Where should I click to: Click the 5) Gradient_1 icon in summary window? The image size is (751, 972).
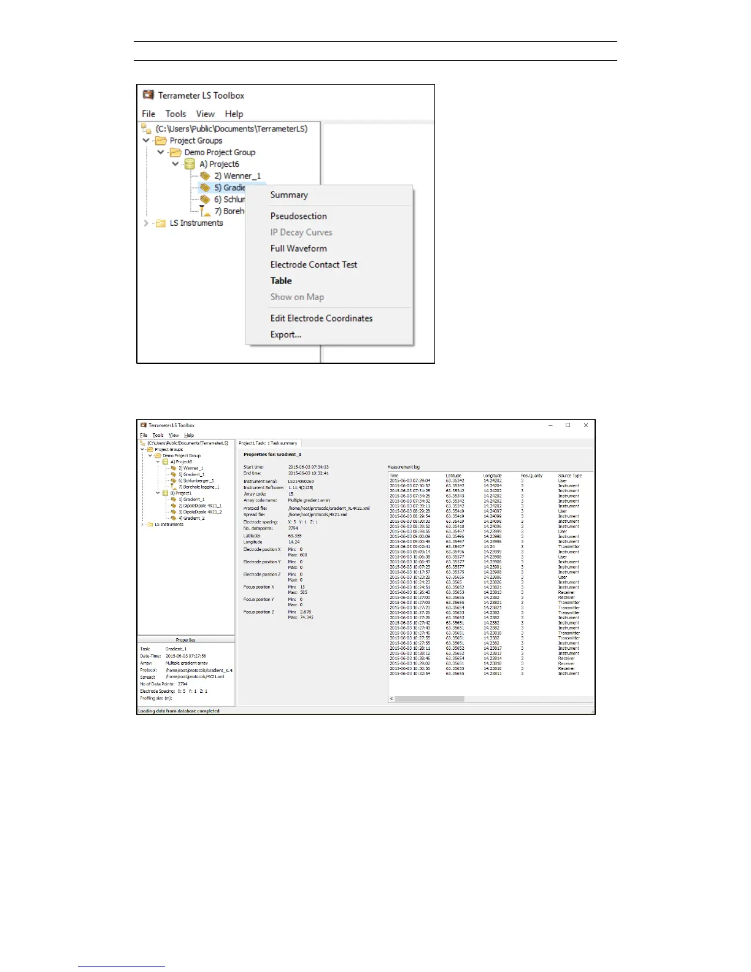click(x=174, y=474)
